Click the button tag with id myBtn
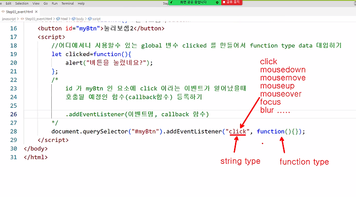 pyautogui.click(x=101, y=28)
